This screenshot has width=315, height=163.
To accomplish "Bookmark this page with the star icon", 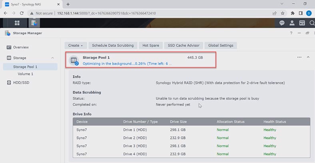I will point(283,13).
